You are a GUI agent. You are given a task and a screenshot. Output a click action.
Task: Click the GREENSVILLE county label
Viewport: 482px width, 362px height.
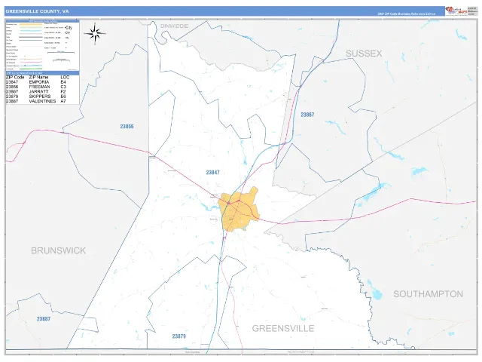(x=283, y=329)
